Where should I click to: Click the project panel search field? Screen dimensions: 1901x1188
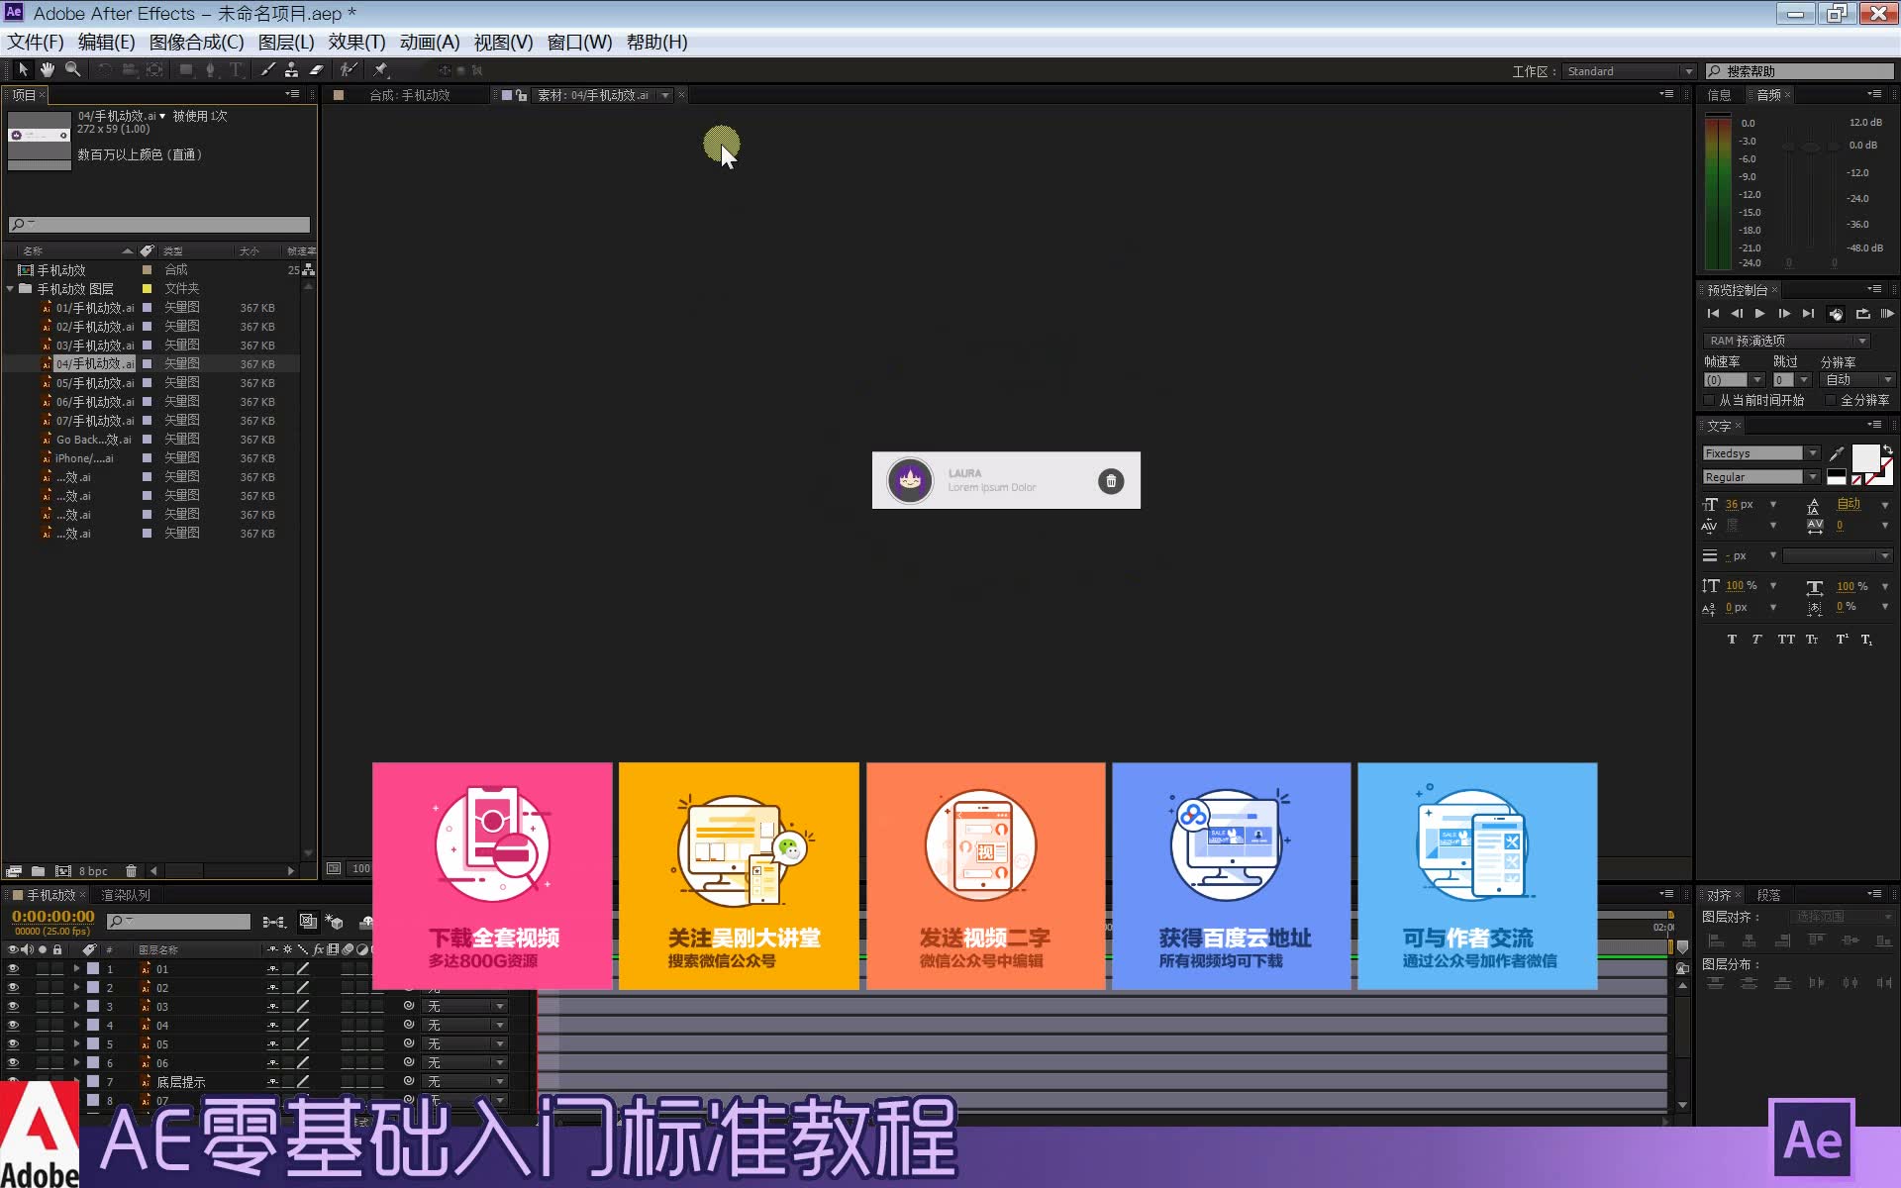pyautogui.click(x=159, y=225)
